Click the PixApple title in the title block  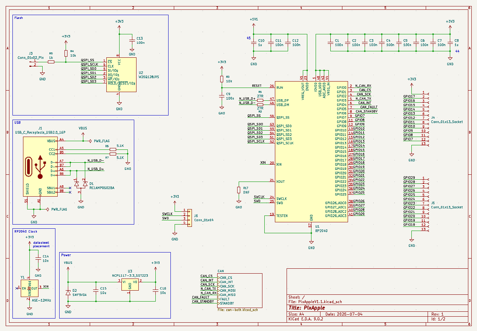click(314, 308)
